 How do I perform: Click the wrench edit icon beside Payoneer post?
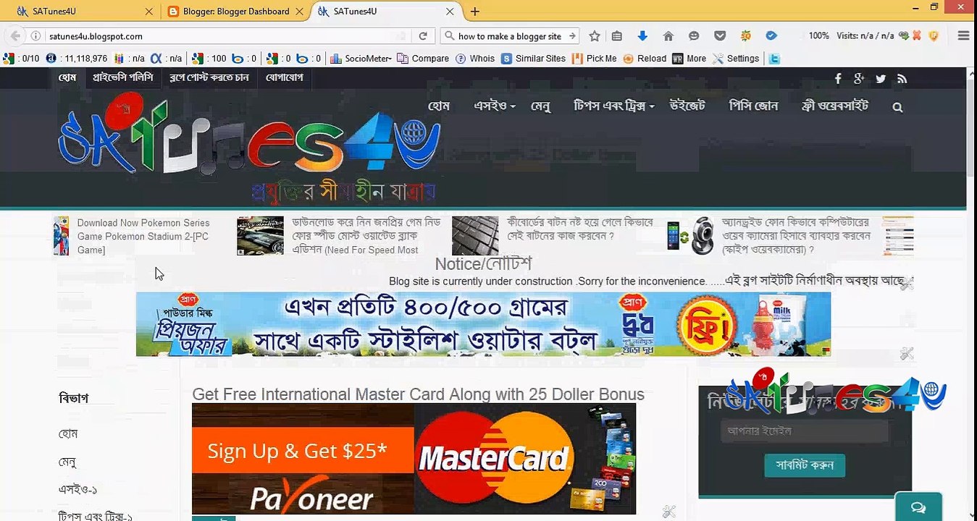668,512
